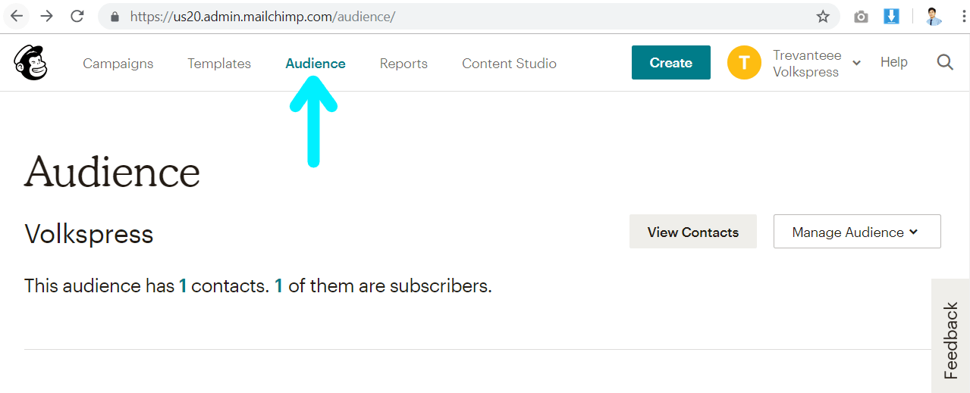This screenshot has width=970, height=393.
Task: Click the contacts count number link
Action: tap(182, 286)
